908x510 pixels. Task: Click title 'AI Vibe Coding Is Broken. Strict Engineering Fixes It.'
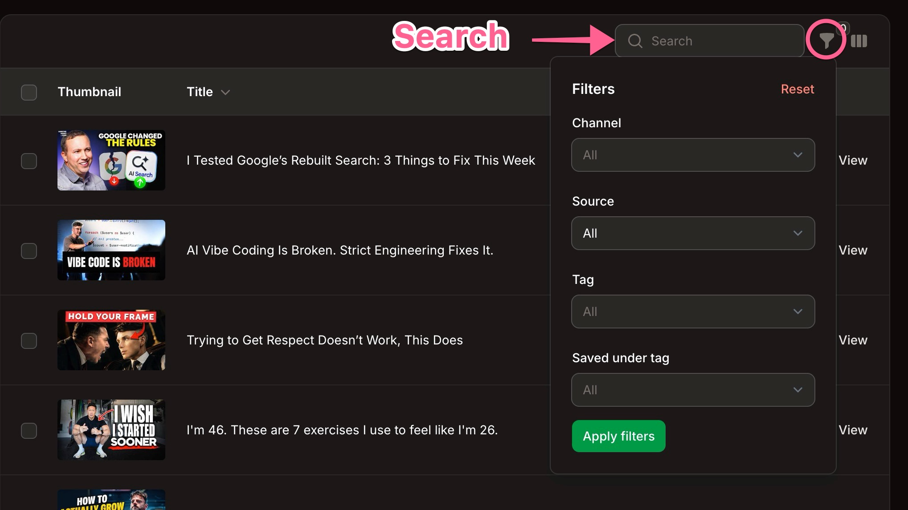click(x=340, y=250)
